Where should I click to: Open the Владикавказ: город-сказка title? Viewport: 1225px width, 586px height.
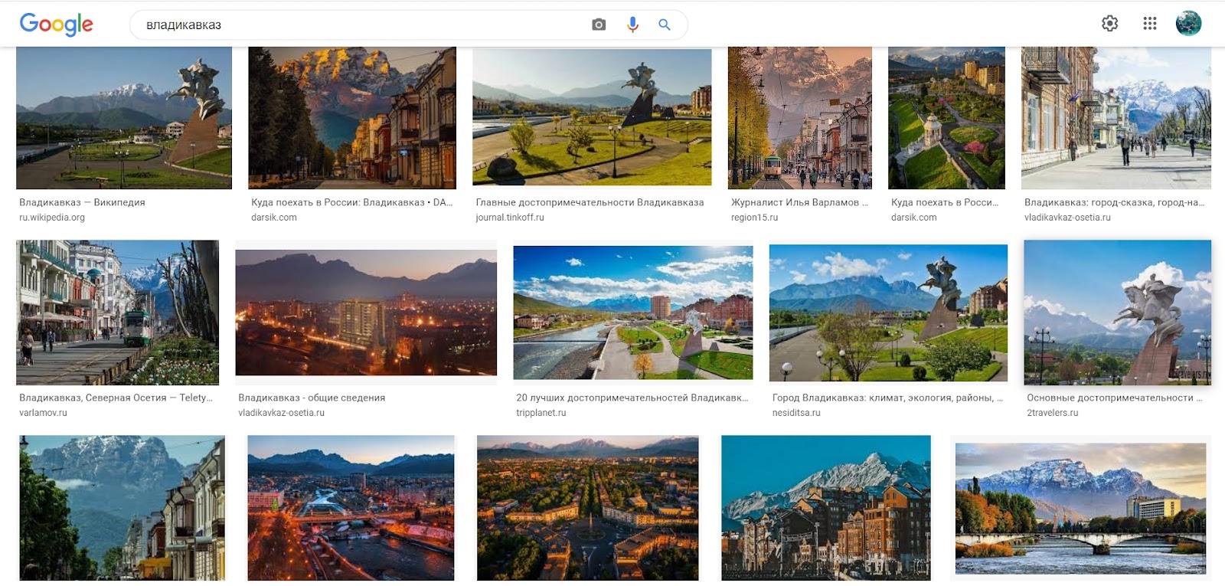point(1115,202)
